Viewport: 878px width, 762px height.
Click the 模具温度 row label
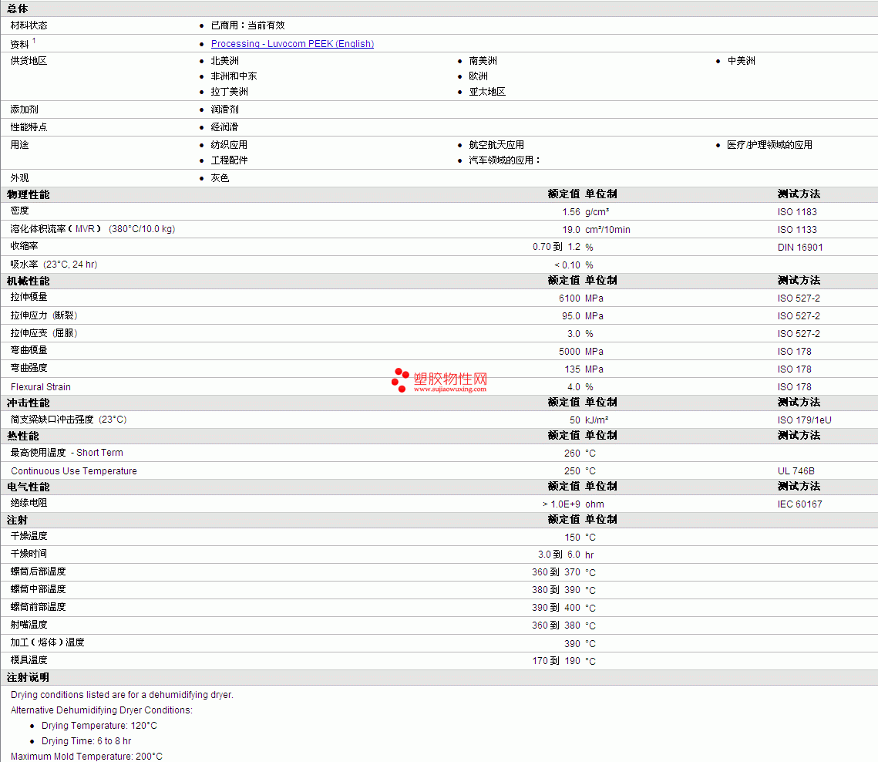(29, 660)
